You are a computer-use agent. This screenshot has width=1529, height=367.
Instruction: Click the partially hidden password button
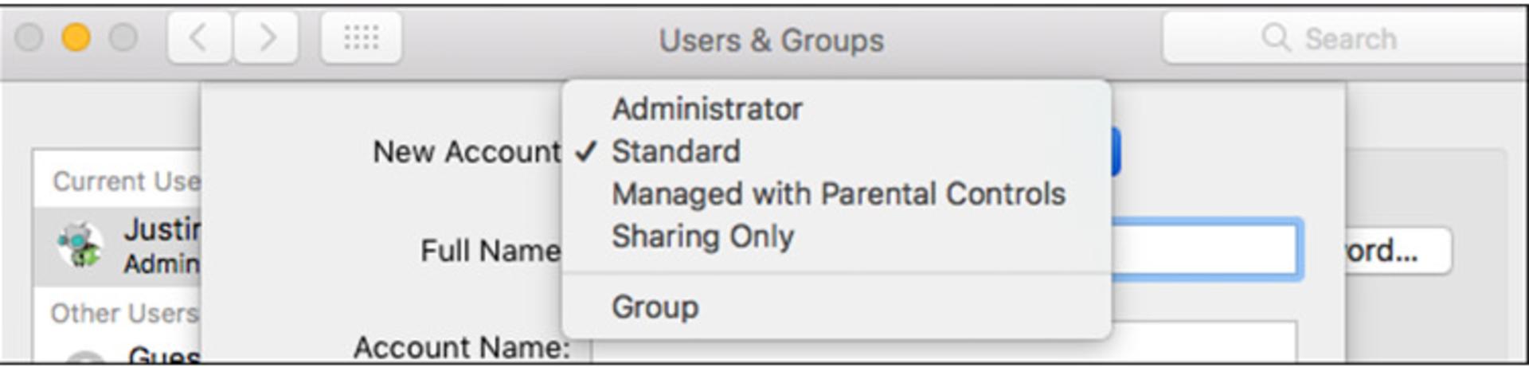pos(1398,251)
